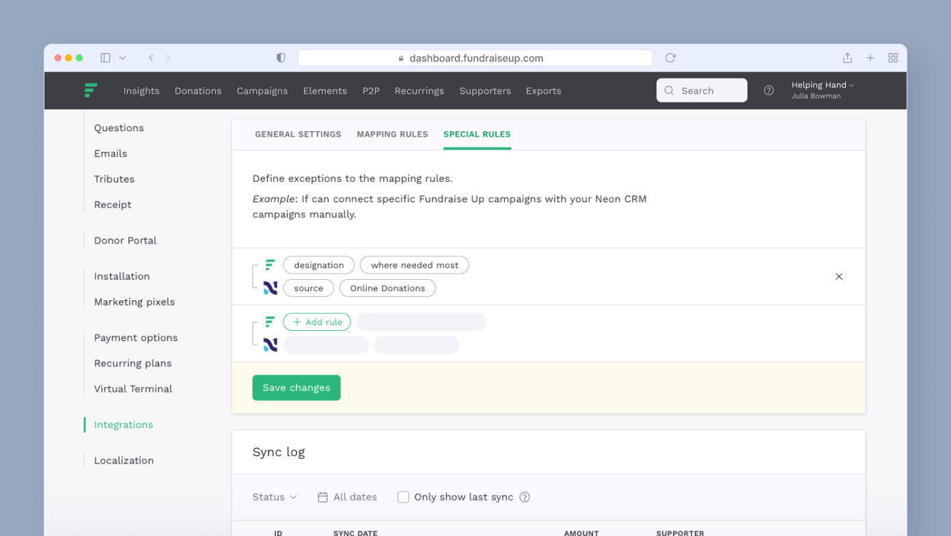951x536 pixels.
Task: Switch to the Mapping Rules tab
Action: tap(392, 134)
